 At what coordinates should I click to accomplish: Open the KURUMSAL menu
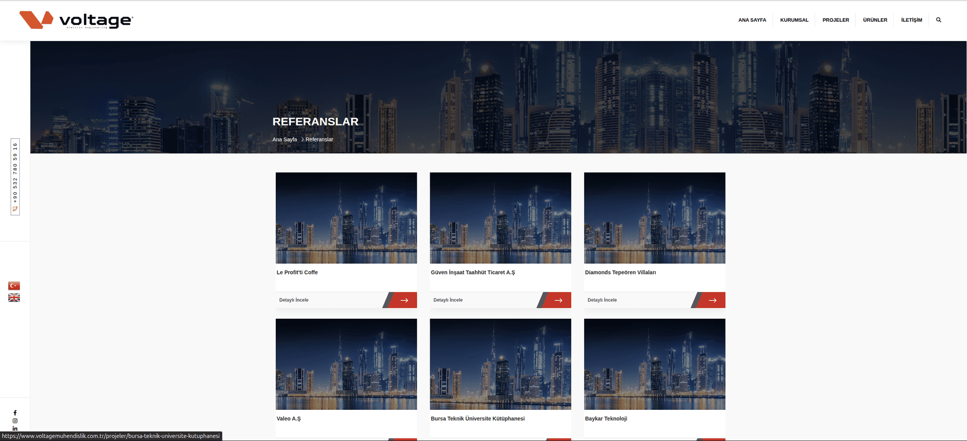point(794,20)
